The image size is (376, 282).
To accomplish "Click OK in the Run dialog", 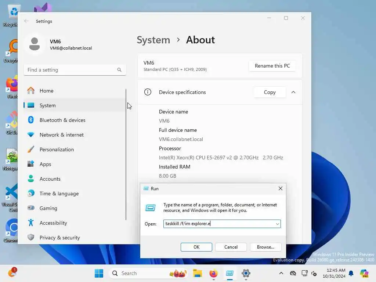I will point(196,247).
